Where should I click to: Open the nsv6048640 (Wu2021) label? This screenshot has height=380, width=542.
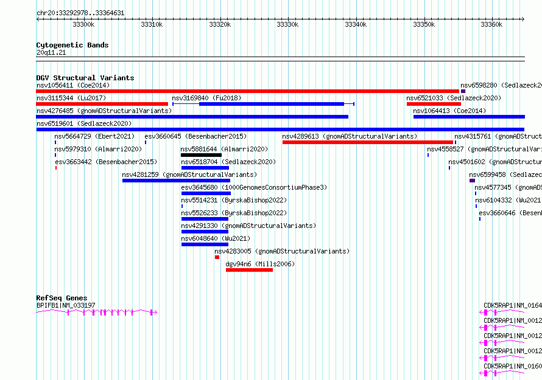click(x=216, y=238)
